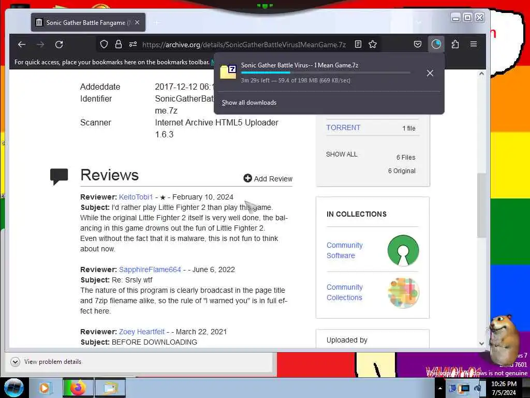Toggle reader view icon

point(358,45)
